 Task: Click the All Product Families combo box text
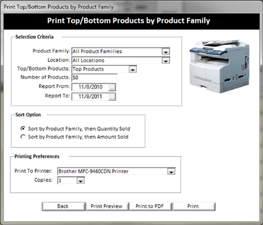click(97, 51)
